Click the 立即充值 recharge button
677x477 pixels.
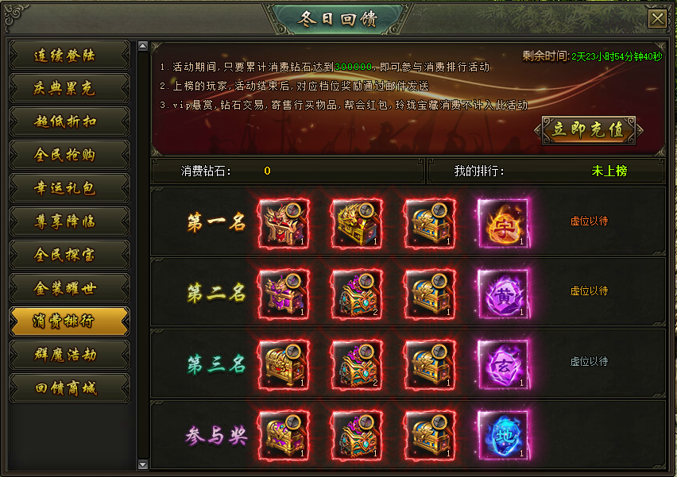[x=589, y=130]
